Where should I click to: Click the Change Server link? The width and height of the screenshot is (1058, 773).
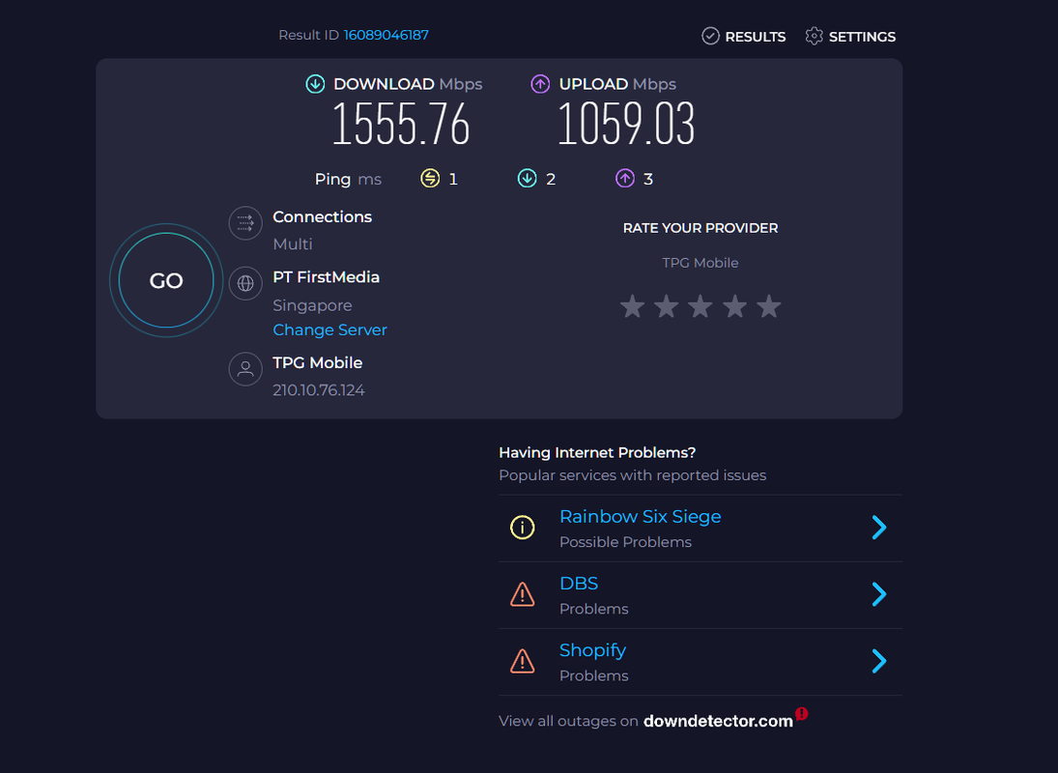(x=329, y=329)
